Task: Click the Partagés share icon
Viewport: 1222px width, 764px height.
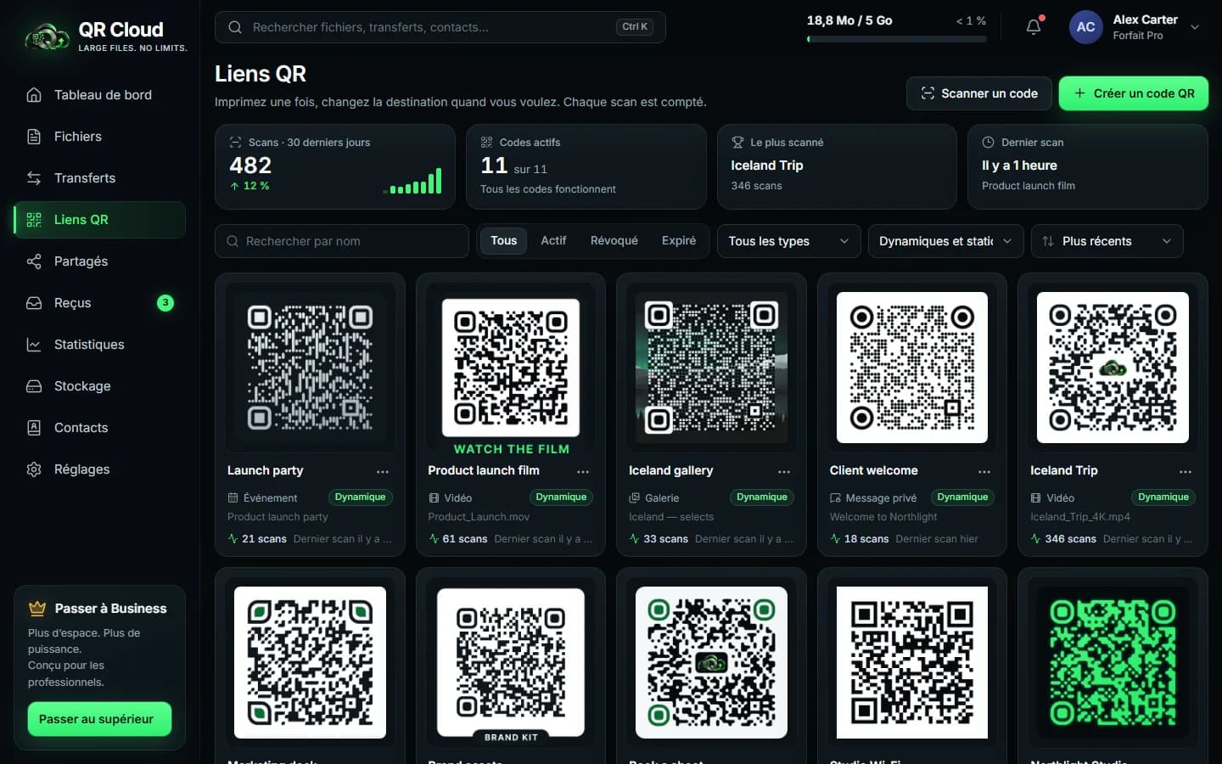Action: click(x=34, y=261)
